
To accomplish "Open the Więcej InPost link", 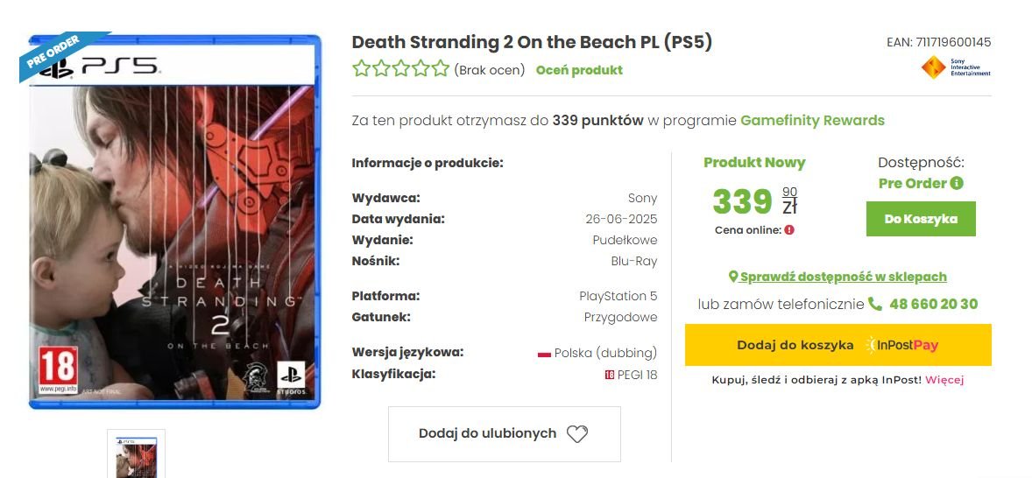I will tap(944, 380).
